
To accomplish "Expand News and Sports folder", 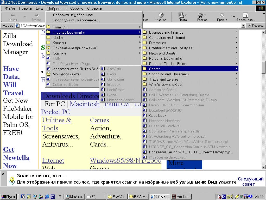I will [190, 53].
